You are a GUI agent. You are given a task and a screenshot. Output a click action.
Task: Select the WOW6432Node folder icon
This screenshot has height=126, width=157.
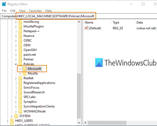[x=20, y=111]
